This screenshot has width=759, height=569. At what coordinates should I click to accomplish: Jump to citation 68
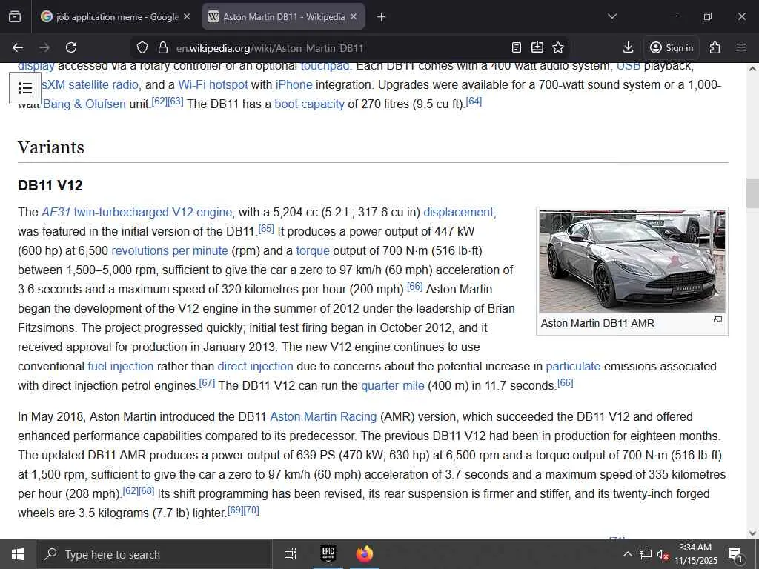click(147, 492)
